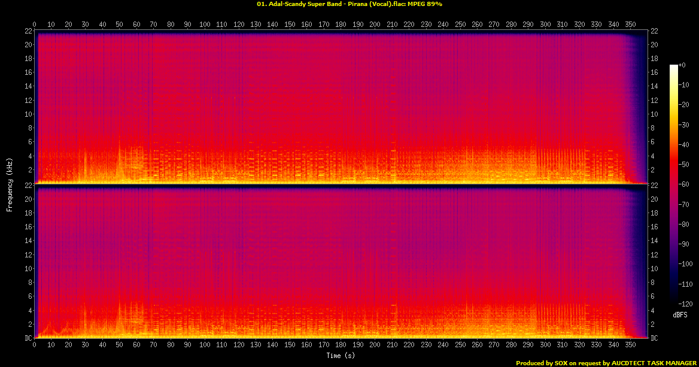Click "100" on the bottom time axis
The image size is (699, 367).
pos(205,345)
